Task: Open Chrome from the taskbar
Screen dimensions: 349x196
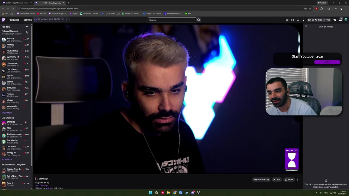Action: tap(174, 193)
